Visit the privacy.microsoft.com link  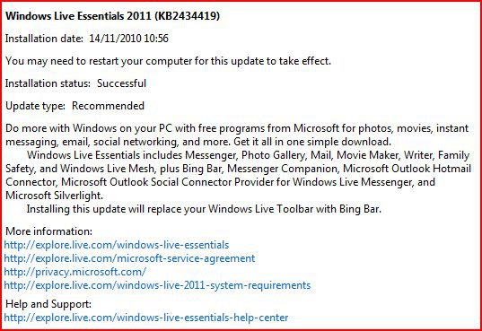click(x=75, y=272)
